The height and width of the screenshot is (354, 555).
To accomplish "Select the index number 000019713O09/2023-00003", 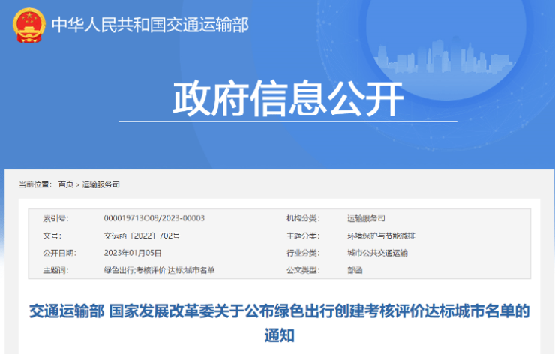I will click(154, 218).
